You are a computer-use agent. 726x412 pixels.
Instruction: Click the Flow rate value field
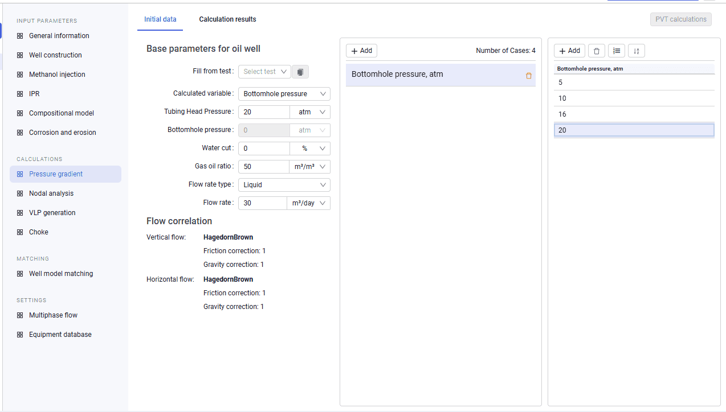(x=262, y=203)
